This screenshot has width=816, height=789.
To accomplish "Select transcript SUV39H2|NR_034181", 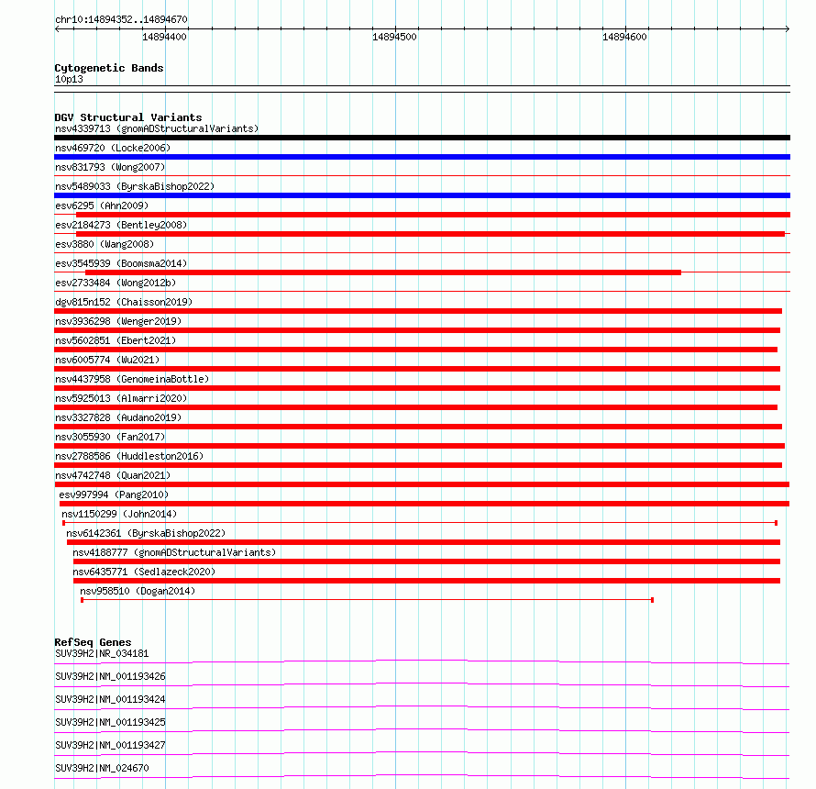I will pyautogui.click(x=102, y=653).
